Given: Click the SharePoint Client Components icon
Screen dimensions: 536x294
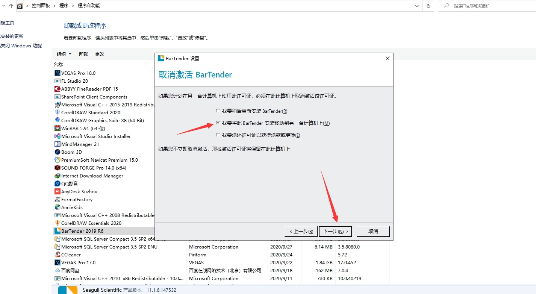Looking at the screenshot, I should 58,97.
